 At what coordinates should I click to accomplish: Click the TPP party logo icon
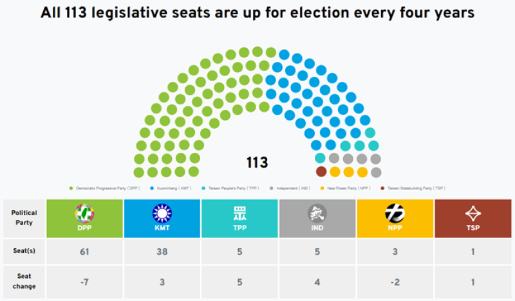pos(239,213)
